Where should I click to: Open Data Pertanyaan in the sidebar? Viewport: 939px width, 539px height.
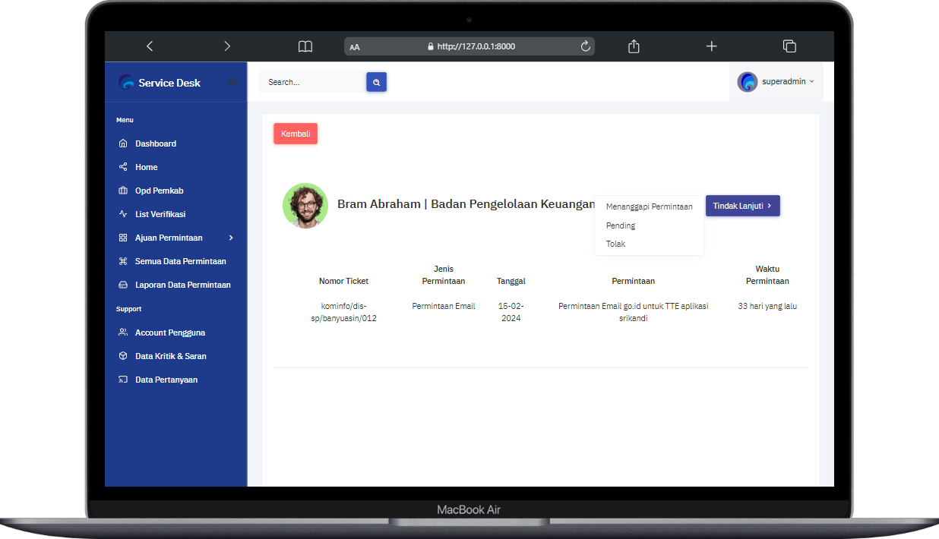point(166,380)
